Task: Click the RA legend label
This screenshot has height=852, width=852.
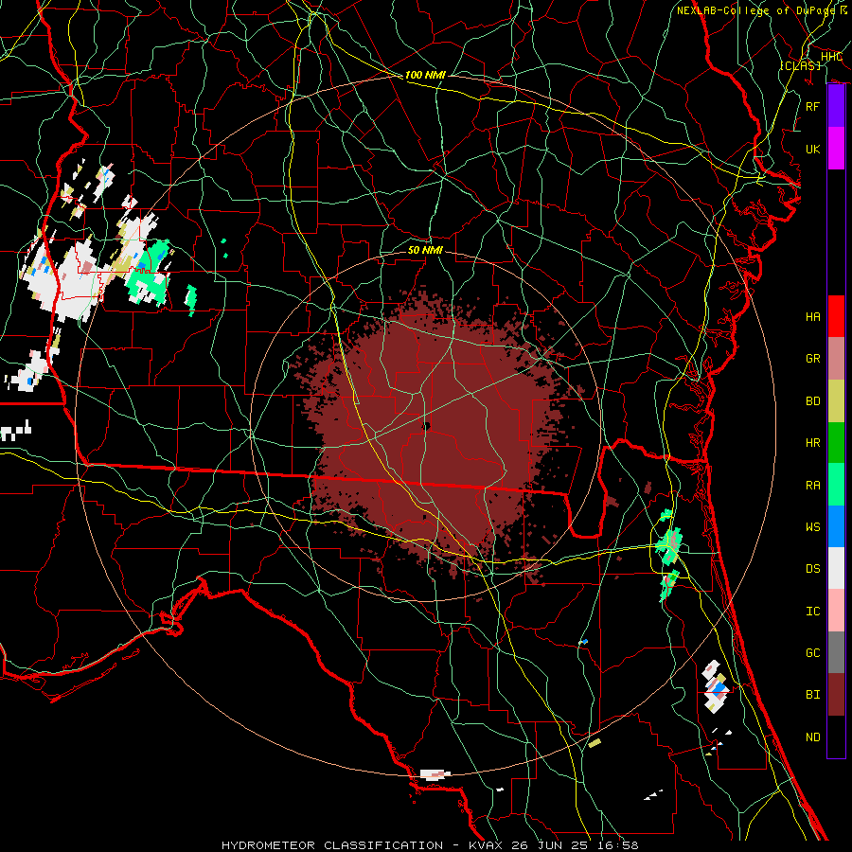Action: point(813,485)
